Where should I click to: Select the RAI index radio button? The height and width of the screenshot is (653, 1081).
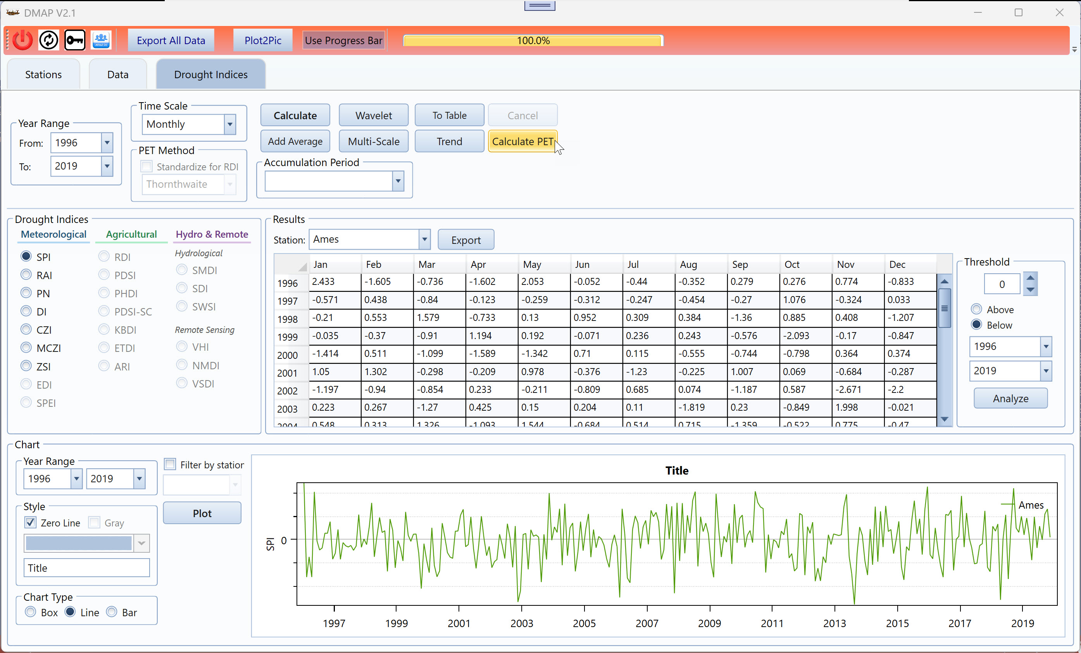26,275
